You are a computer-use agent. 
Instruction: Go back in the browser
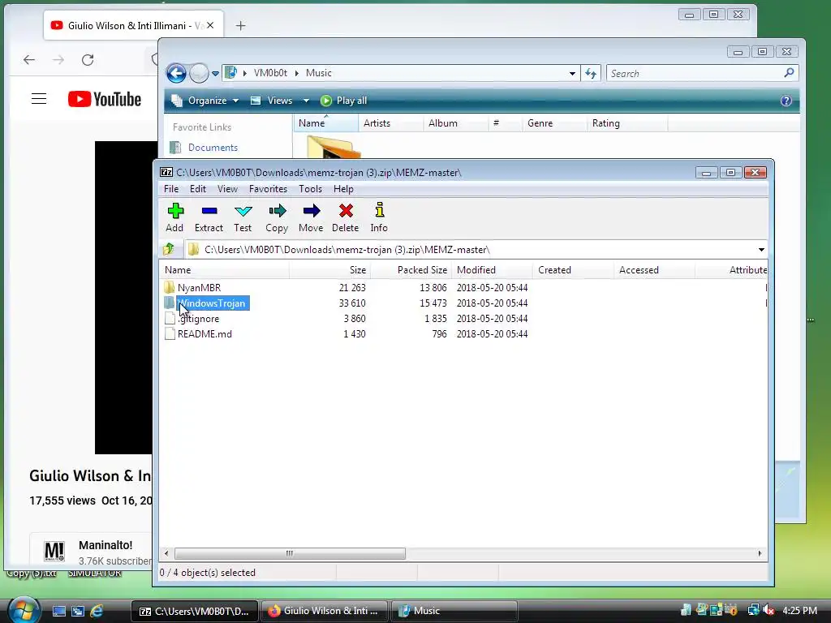(x=29, y=60)
